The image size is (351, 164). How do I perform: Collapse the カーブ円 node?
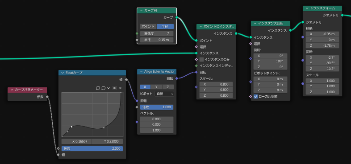[x=141, y=11]
